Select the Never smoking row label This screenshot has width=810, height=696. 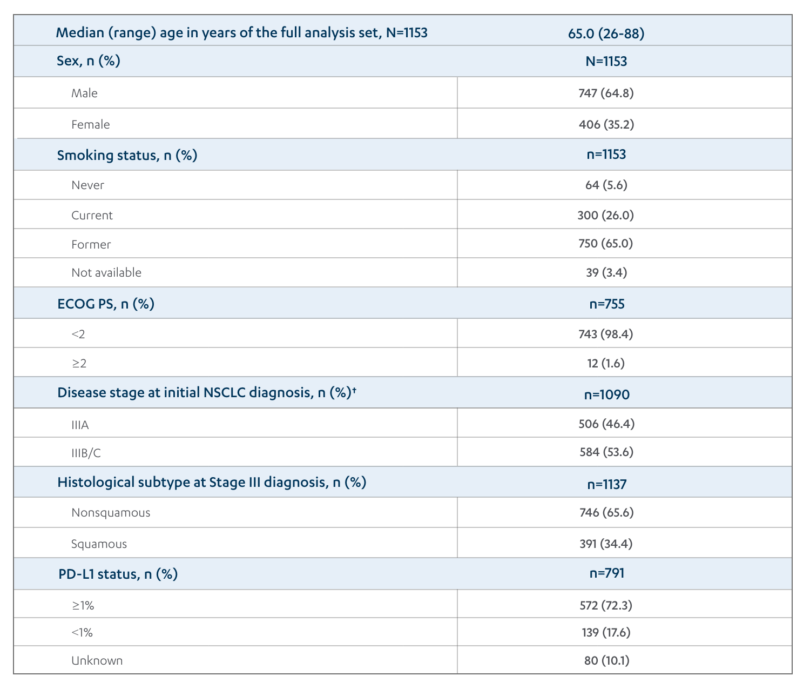[x=87, y=185]
